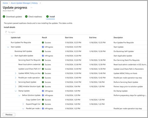148x118 pixels.
Task: Click green check icon on Download updates
Action: (4, 17)
